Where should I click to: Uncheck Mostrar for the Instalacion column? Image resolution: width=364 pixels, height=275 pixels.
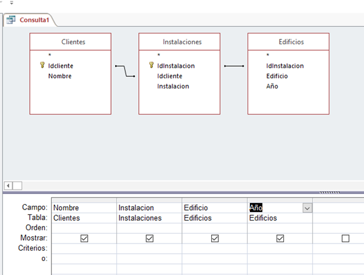click(149, 239)
